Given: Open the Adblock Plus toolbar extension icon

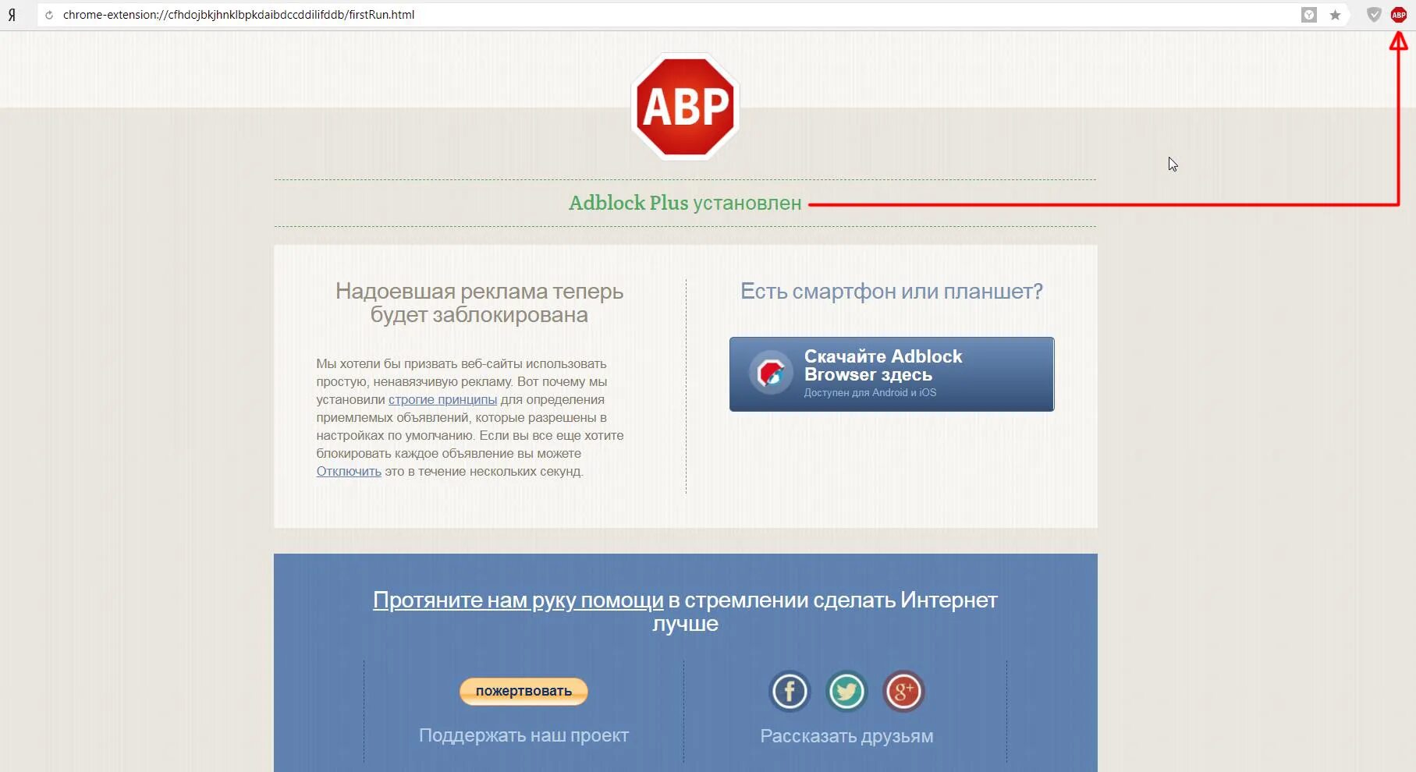Looking at the screenshot, I should (1399, 15).
